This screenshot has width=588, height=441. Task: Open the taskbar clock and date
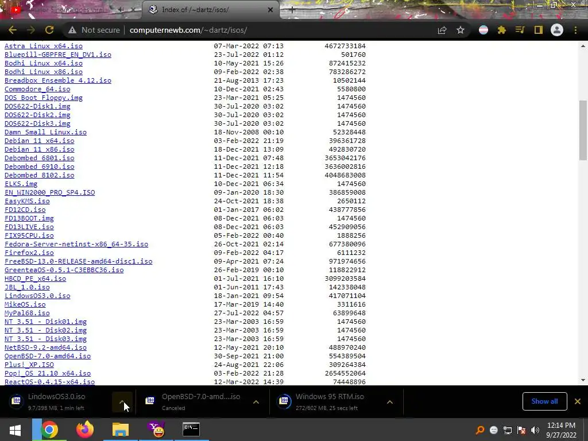coord(561,430)
